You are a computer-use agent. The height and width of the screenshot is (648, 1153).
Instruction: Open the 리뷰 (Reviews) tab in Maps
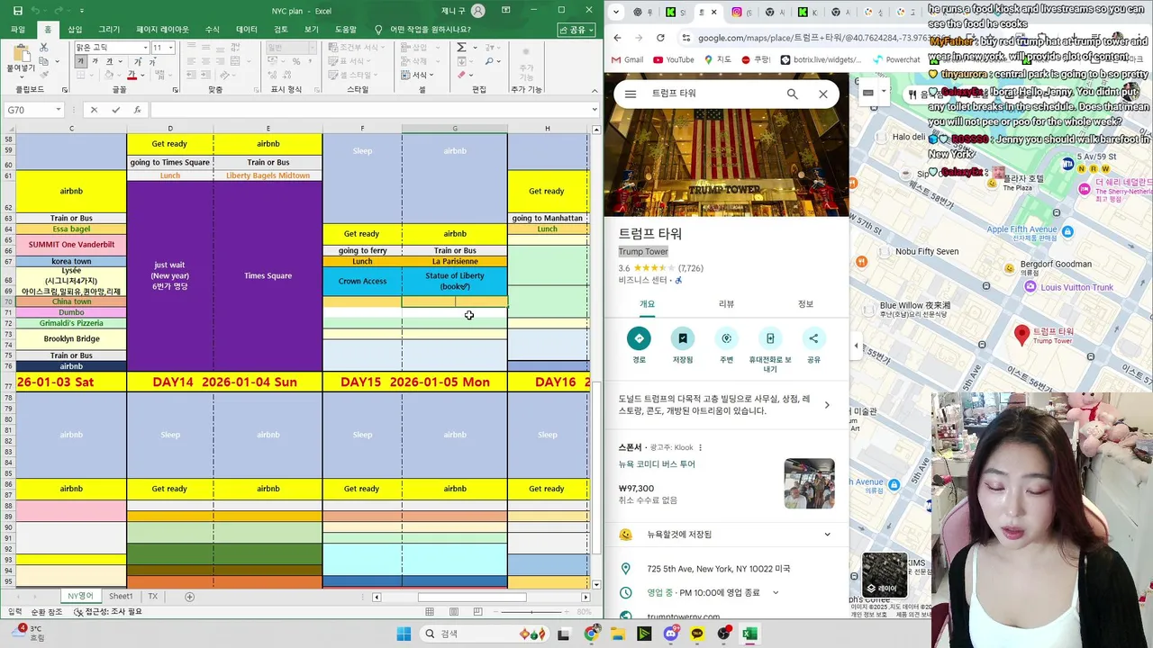pyautogui.click(x=726, y=304)
